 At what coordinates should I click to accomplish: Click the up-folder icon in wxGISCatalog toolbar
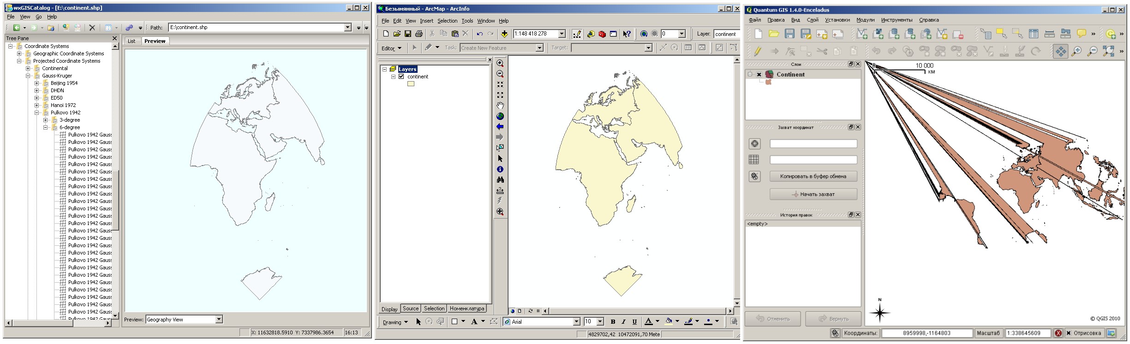pos(51,28)
